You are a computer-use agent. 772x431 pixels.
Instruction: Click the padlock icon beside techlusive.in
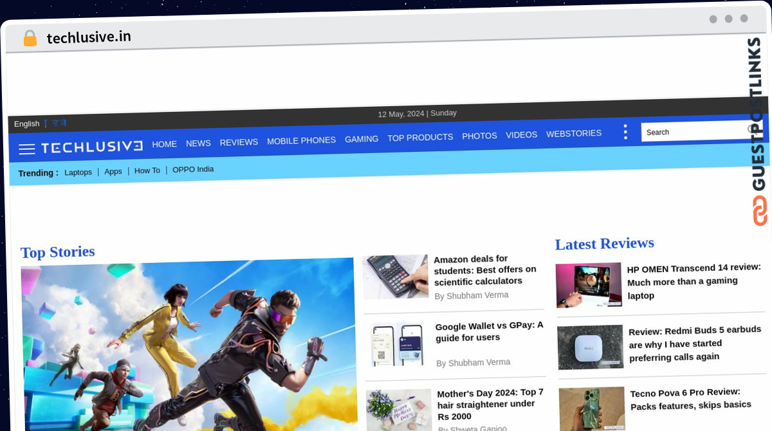(30, 38)
